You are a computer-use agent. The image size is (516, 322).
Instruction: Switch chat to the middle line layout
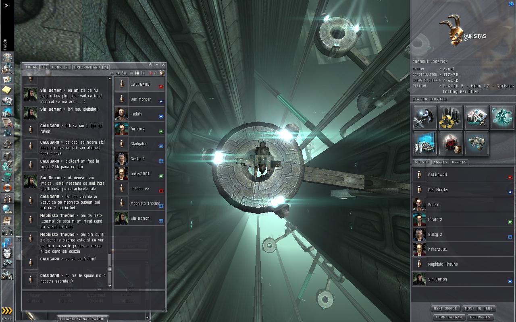[x=137, y=73]
